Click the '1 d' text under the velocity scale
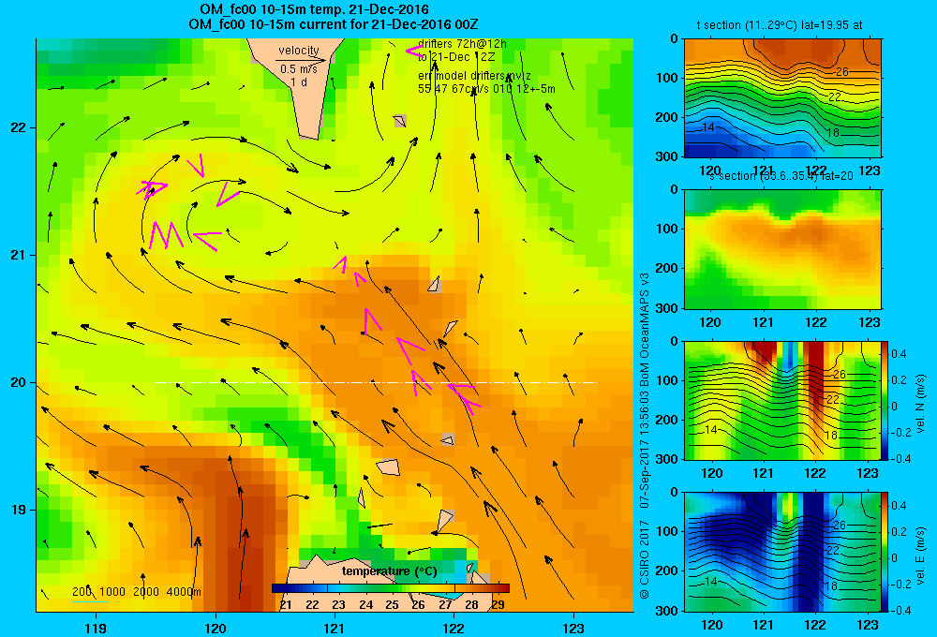Screen dimensions: 937x637 [299, 81]
